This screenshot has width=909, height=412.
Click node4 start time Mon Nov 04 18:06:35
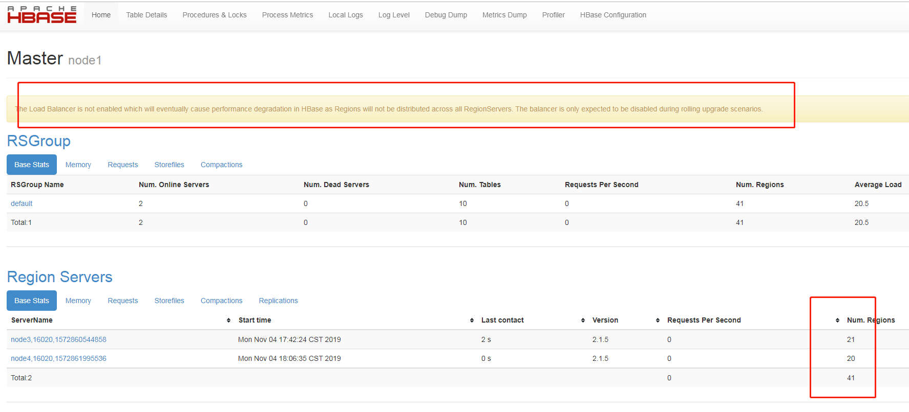289,358
